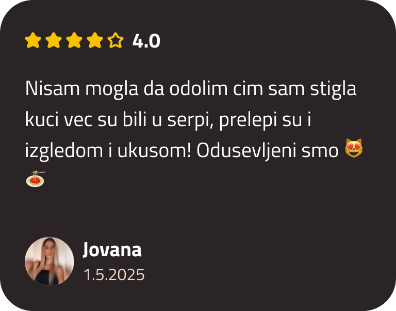Select the second yellow rating star
Viewport: 396px width, 311px height.
tap(54, 40)
